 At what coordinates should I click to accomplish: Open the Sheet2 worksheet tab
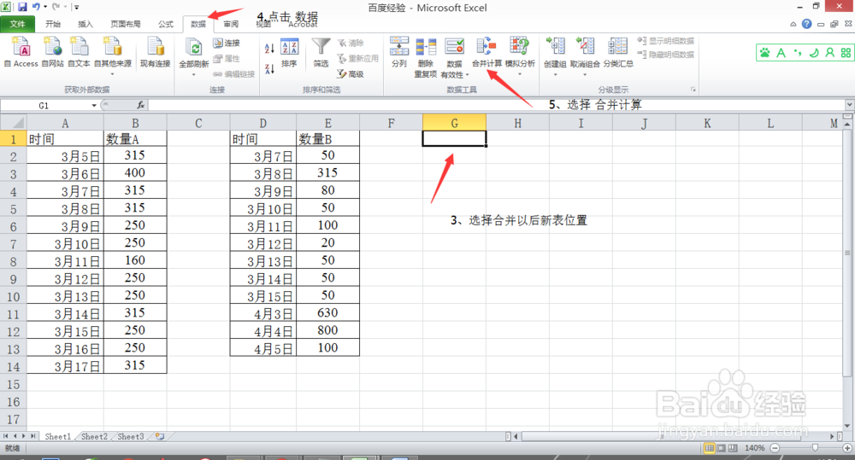coord(94,437)
